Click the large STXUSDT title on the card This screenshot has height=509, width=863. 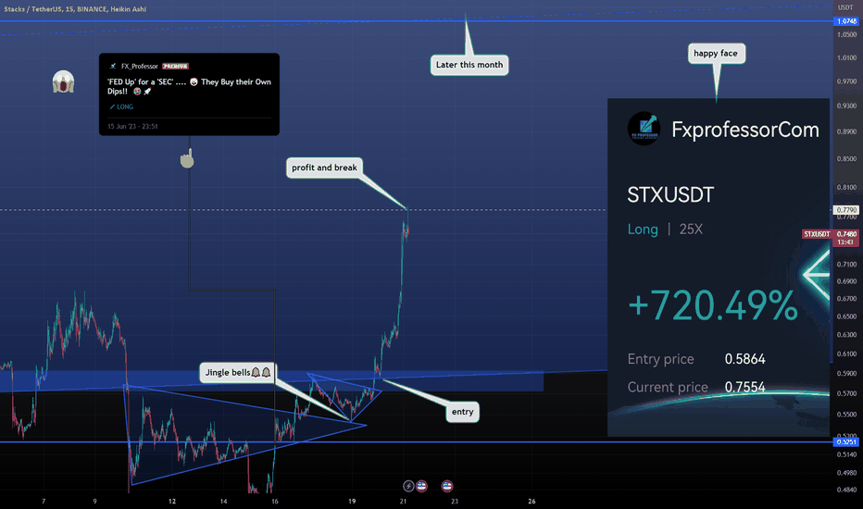(x=670, y=194)
